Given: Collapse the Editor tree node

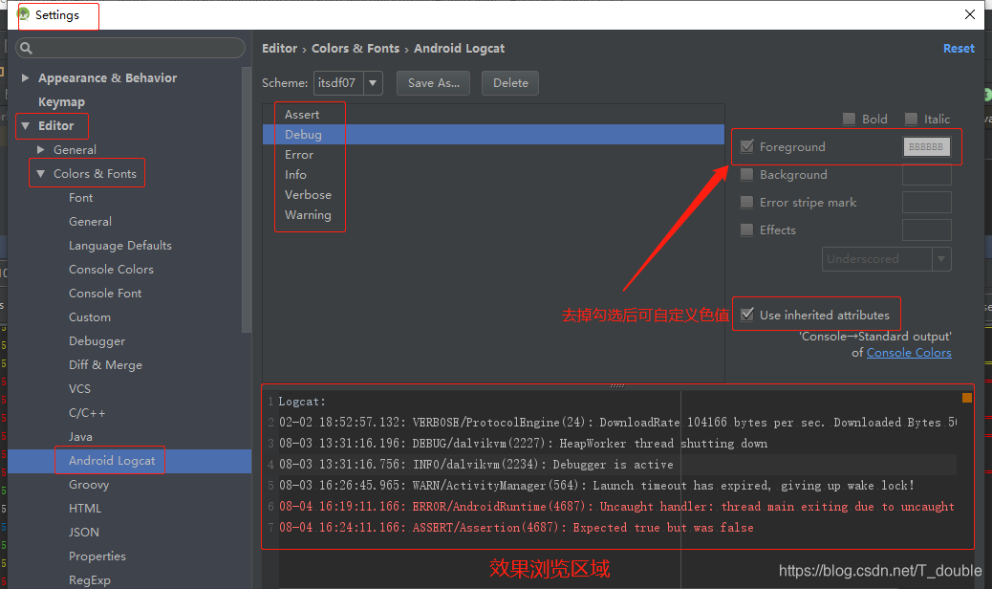Looking at the screenshot, I should click(25, 126).
